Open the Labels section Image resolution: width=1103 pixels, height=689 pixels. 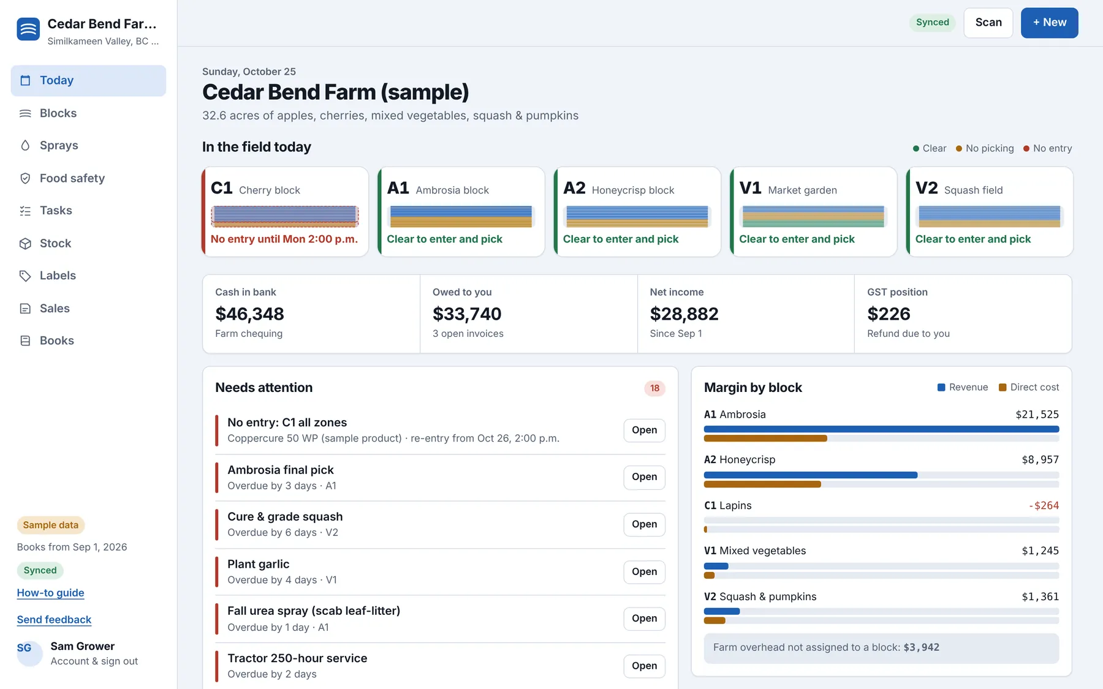88,276
